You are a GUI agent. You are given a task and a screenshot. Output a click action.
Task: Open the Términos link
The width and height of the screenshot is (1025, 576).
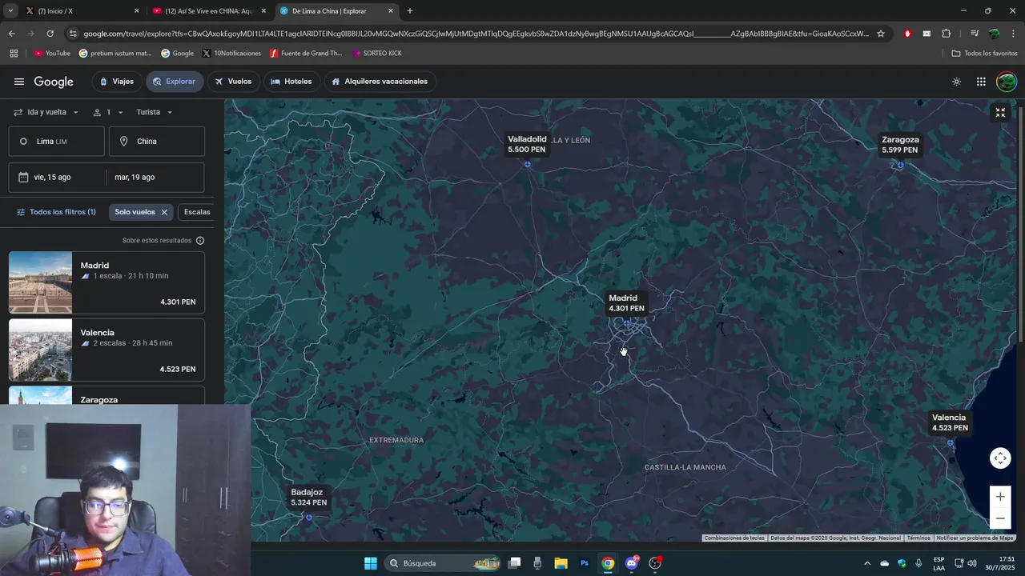[x=918, y=538]
